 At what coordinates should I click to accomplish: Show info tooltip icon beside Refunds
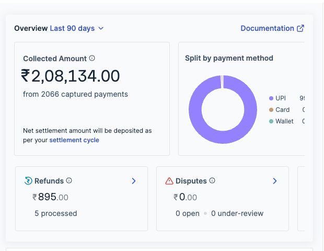(x=69, y=181)
